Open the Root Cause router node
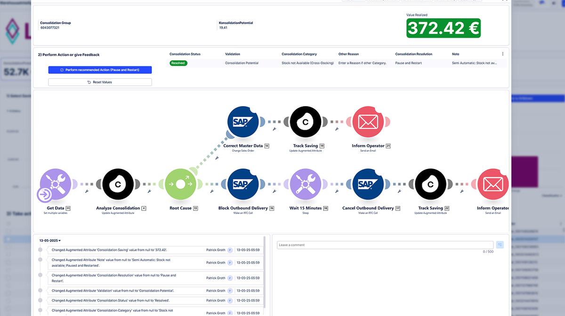565x316 pixels. (180, 185)
